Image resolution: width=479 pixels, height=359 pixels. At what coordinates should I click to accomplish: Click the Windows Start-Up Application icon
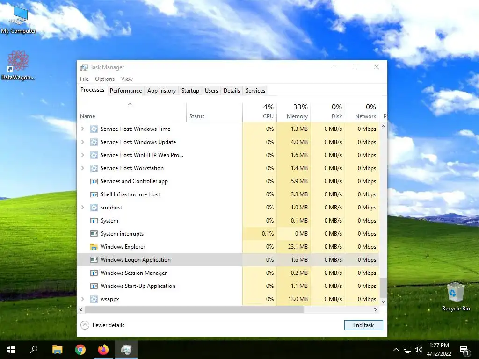point(94,286)
